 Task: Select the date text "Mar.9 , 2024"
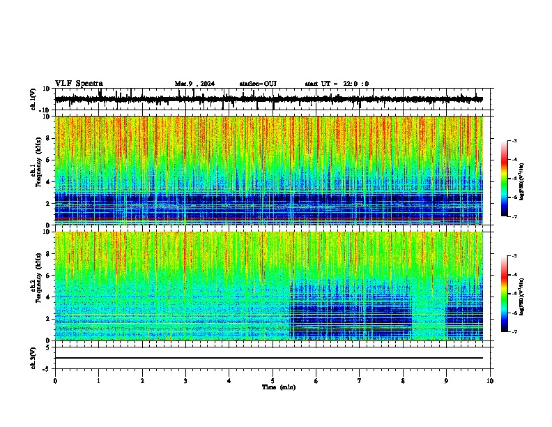(194, 84)
